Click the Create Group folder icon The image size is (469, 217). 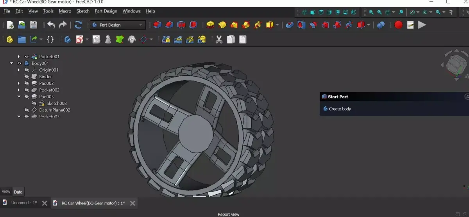pyautogui.click(x=21, y=39)
